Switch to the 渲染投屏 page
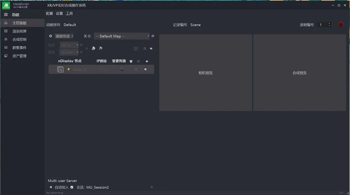The height and width of the screenshot is (195, 350). click(22, 31)
